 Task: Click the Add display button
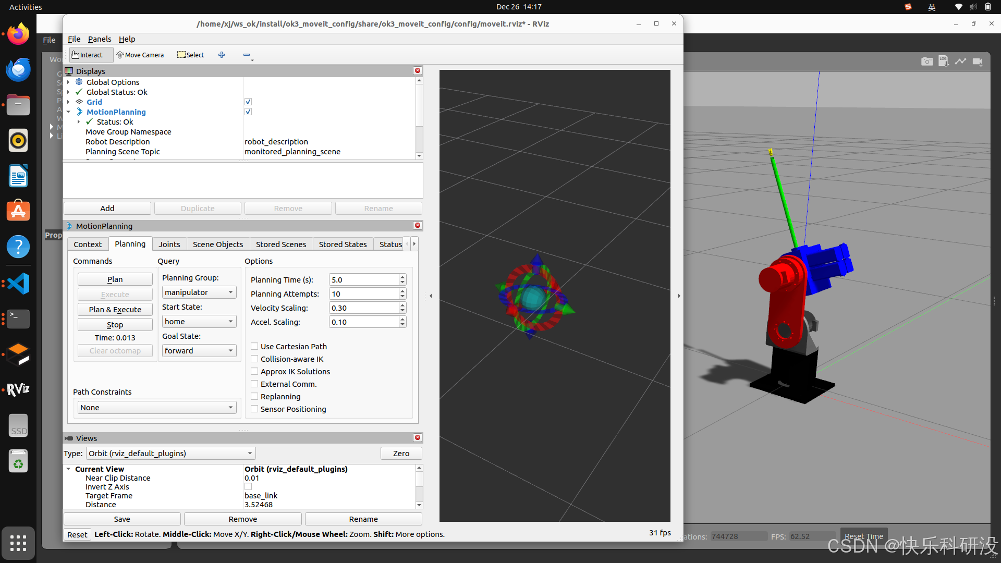pyautogui.click(x=107, y=209)
